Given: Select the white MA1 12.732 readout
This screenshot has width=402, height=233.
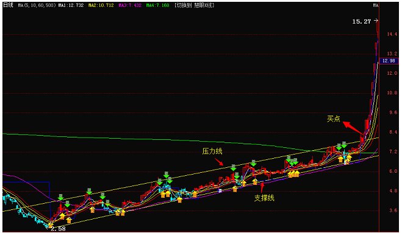Looking at the screenshot, I should click(71, 5).
